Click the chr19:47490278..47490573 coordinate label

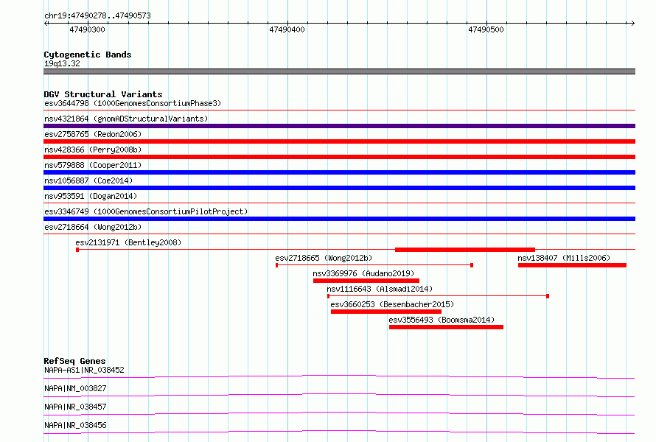click(97, 15)
